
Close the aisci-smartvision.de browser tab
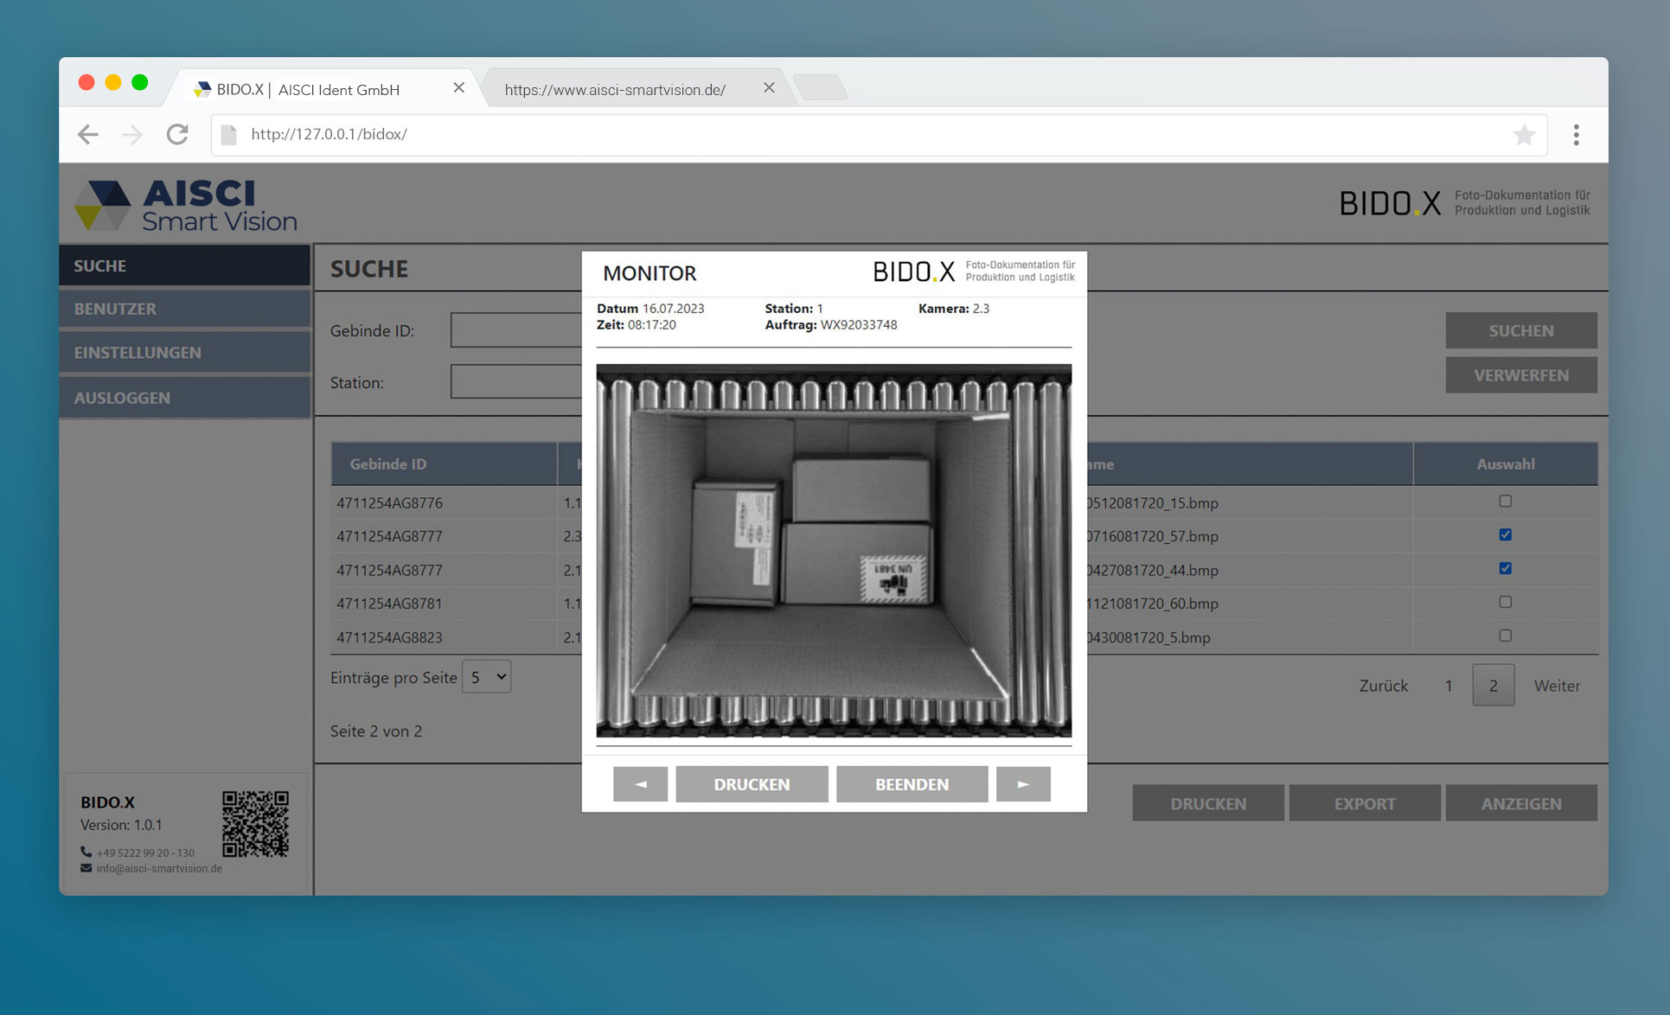pyautogui.click(x=769, y=88)
